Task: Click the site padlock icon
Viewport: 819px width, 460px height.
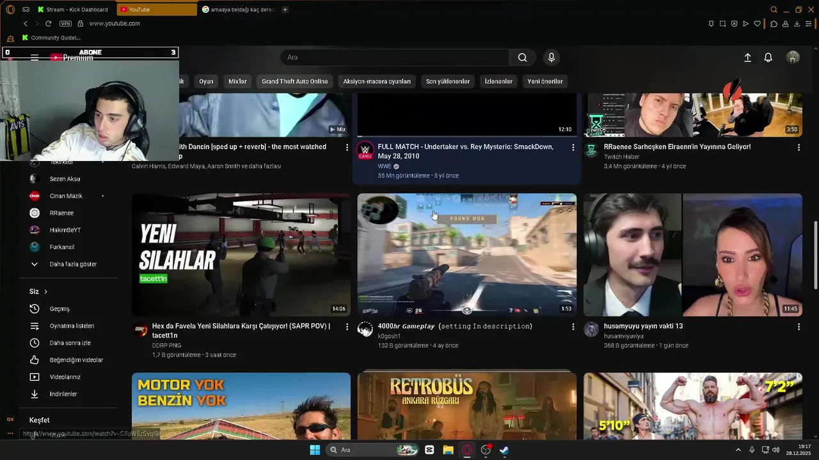Action: (x=80, y=24)
